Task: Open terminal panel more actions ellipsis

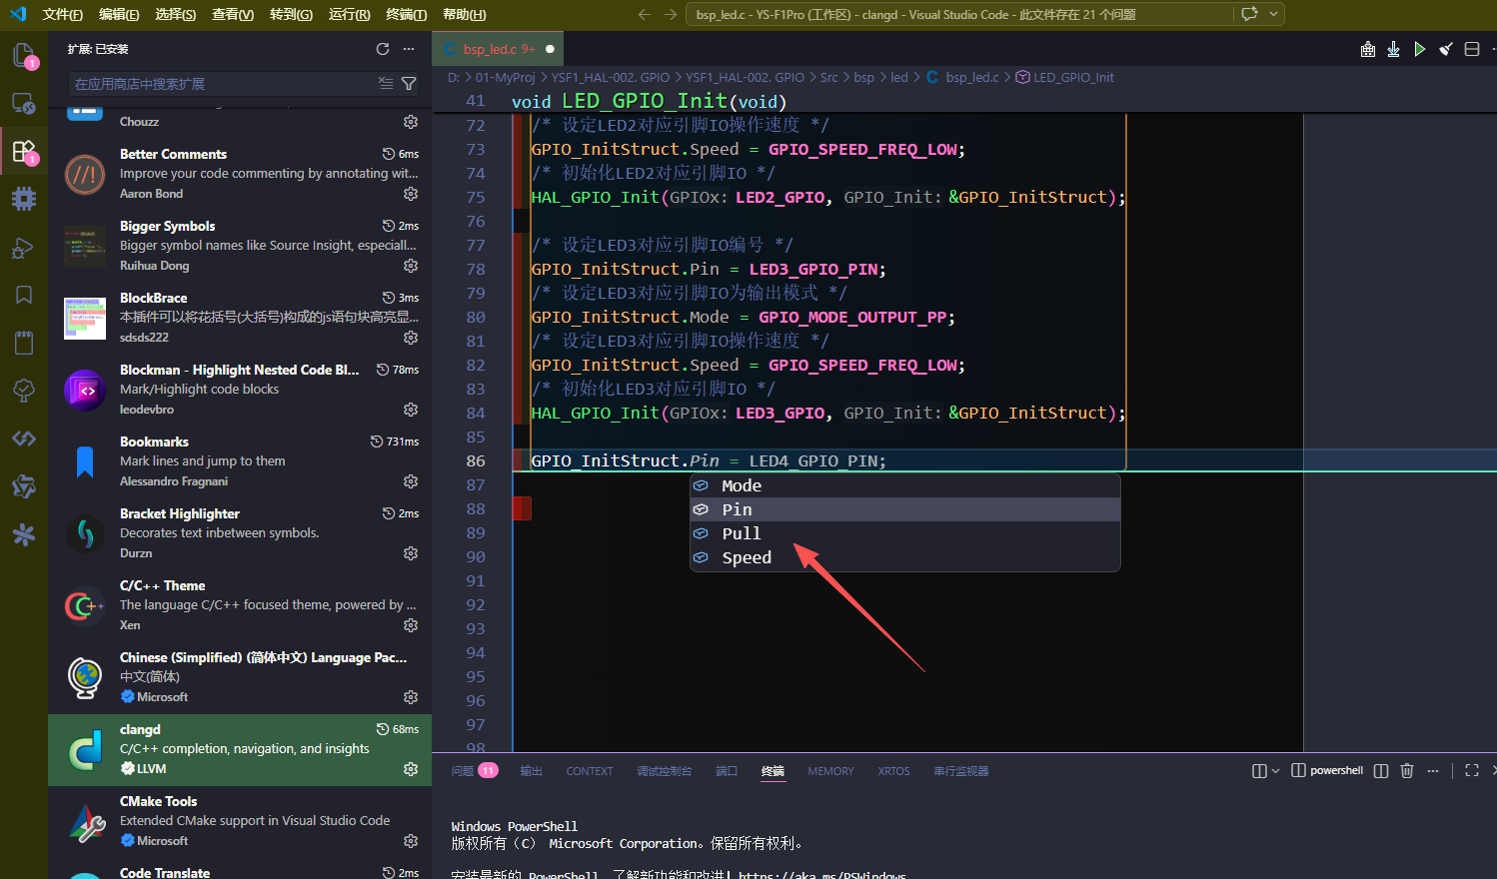Action: (1433, 771)
